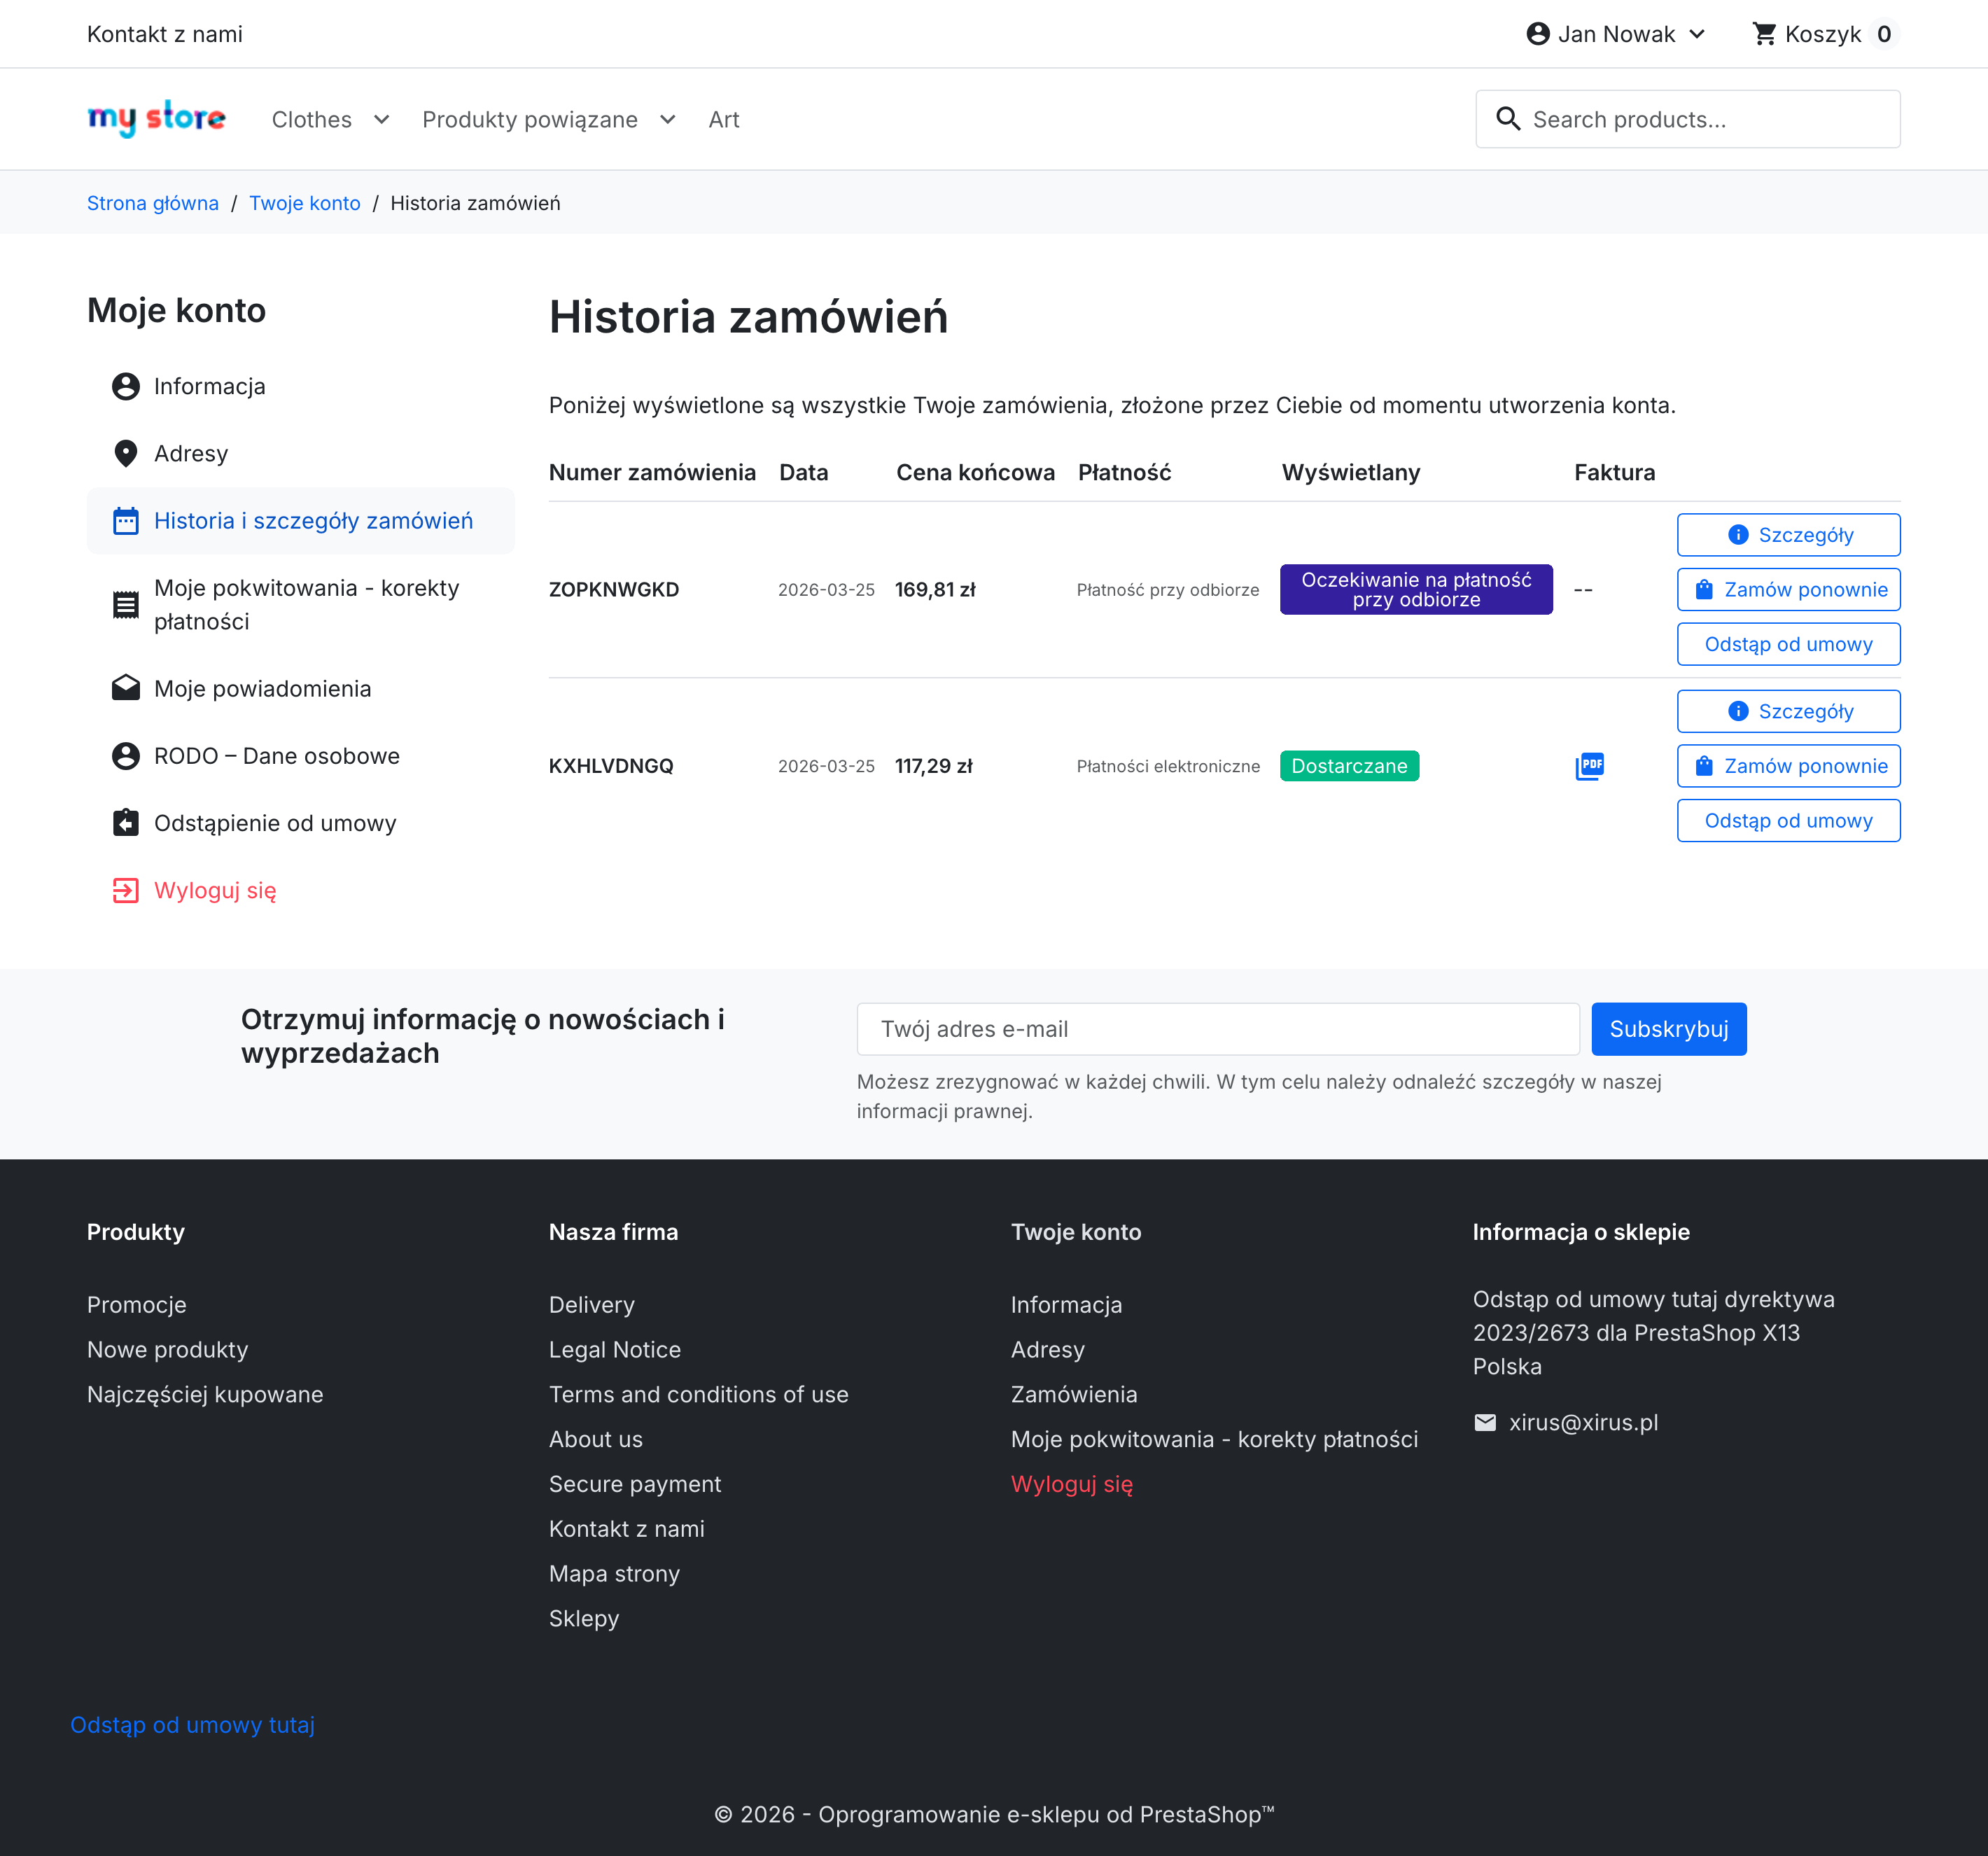Viewport: 1988px width, 1856px height.
Task: Open the Art menu item
Action: click(723, 120)
